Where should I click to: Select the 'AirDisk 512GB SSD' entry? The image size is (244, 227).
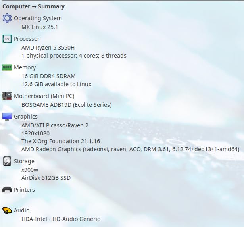coord(46,178)
